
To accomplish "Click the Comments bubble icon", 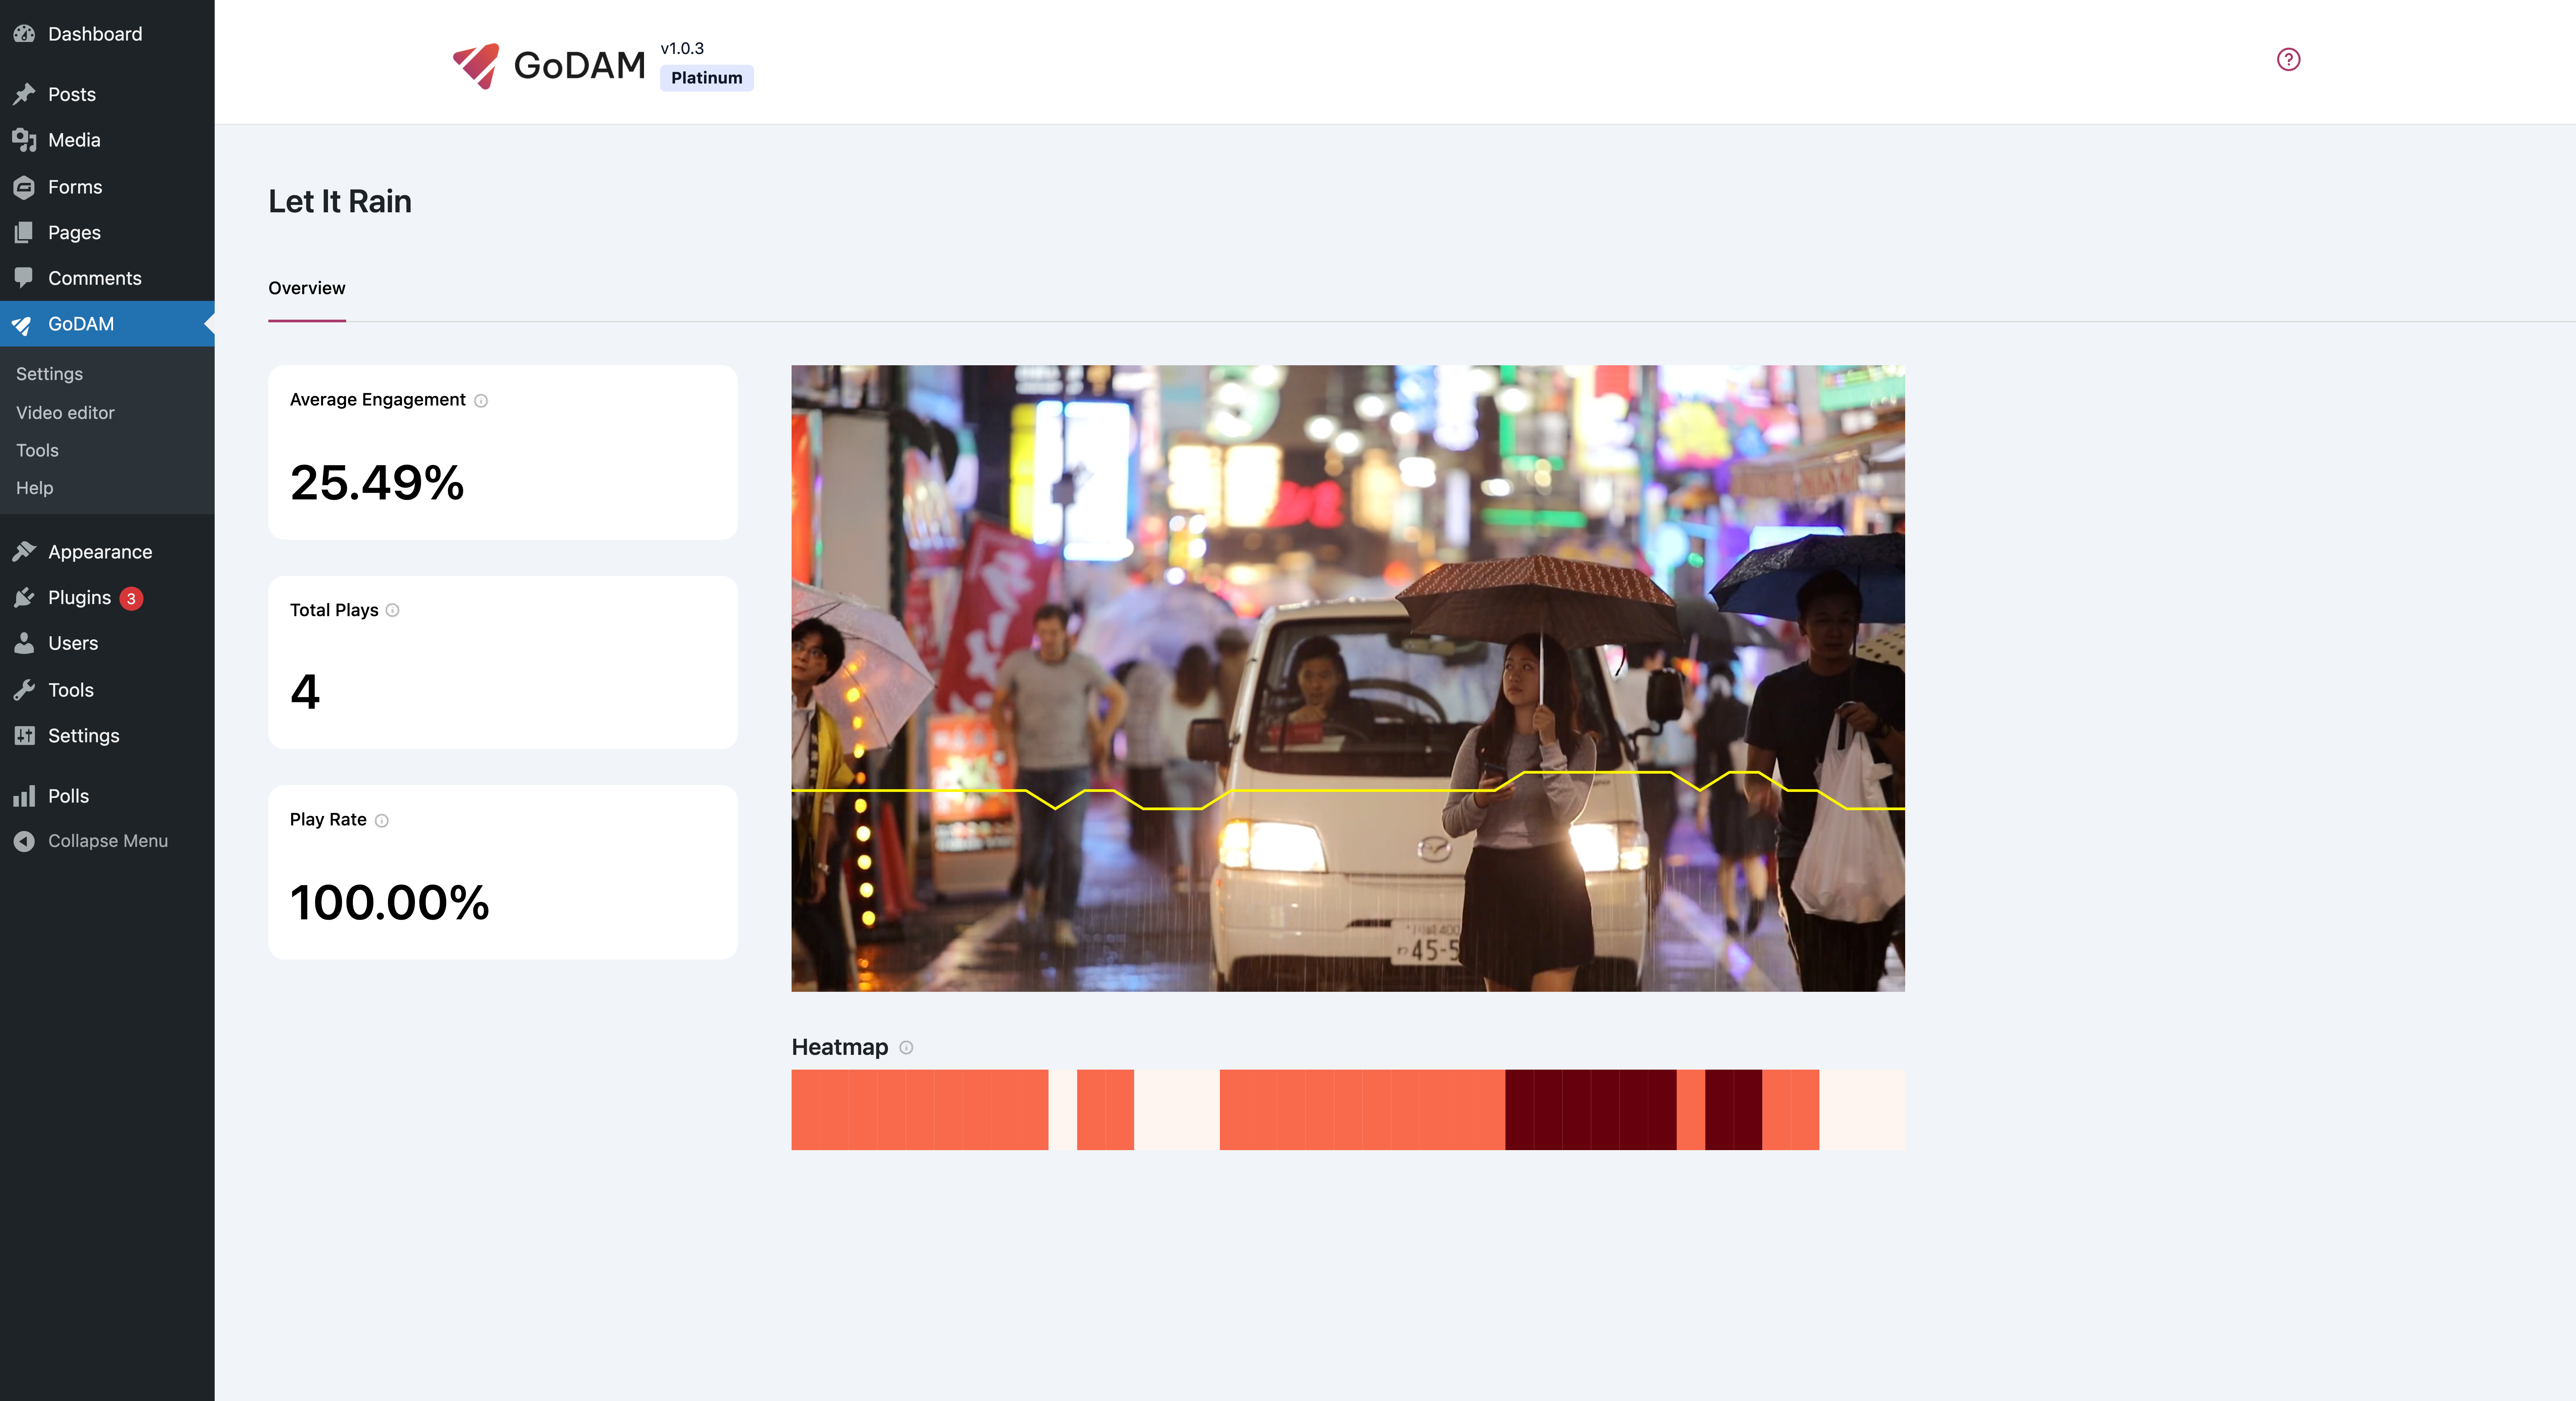I will (x=24, y=278).
